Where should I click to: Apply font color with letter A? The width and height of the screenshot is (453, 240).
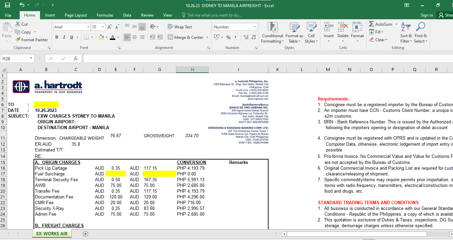pos(113,37)
